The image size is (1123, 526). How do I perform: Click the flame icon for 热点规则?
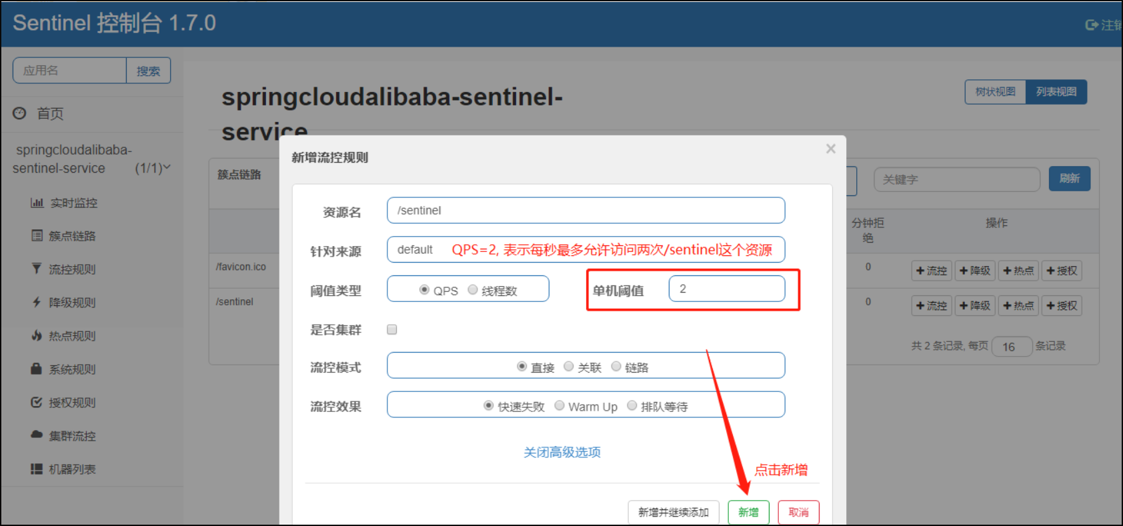(x=37, y=335)
